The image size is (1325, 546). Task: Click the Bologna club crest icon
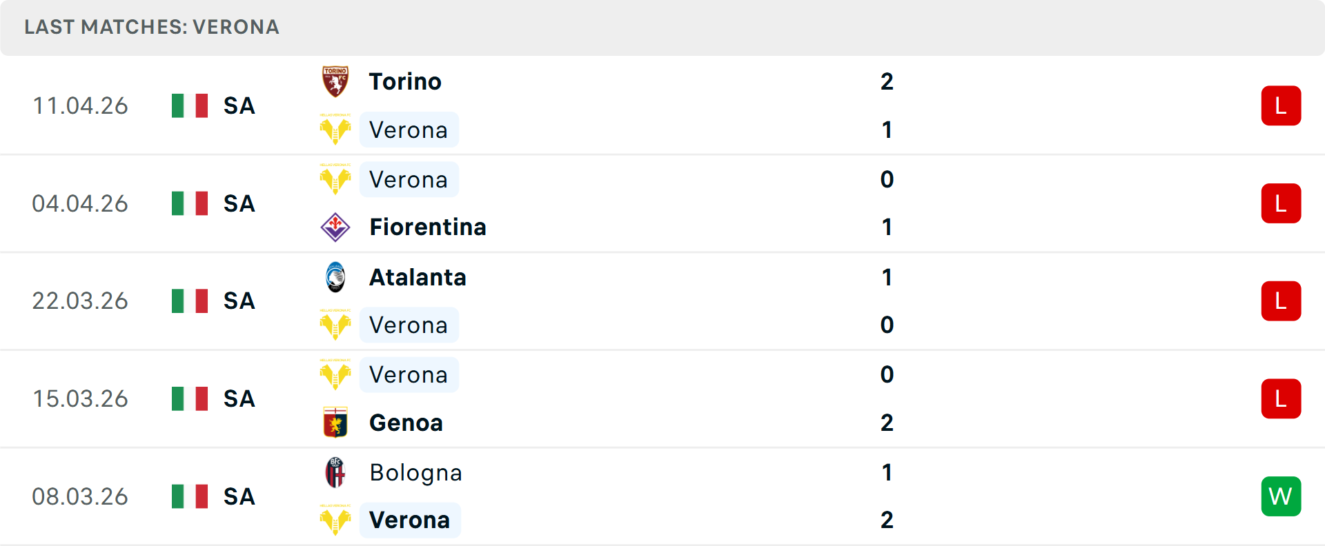(x=335, y=472)
